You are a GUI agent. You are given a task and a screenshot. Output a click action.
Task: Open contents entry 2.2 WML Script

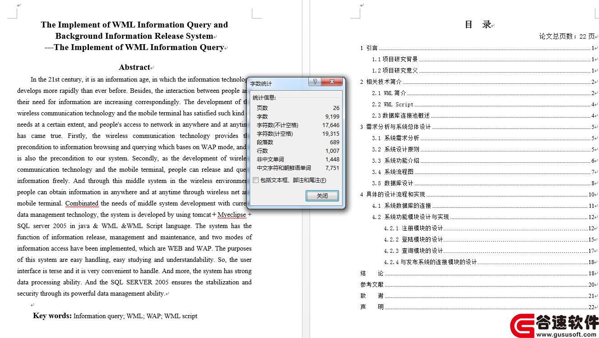point(483,104)
